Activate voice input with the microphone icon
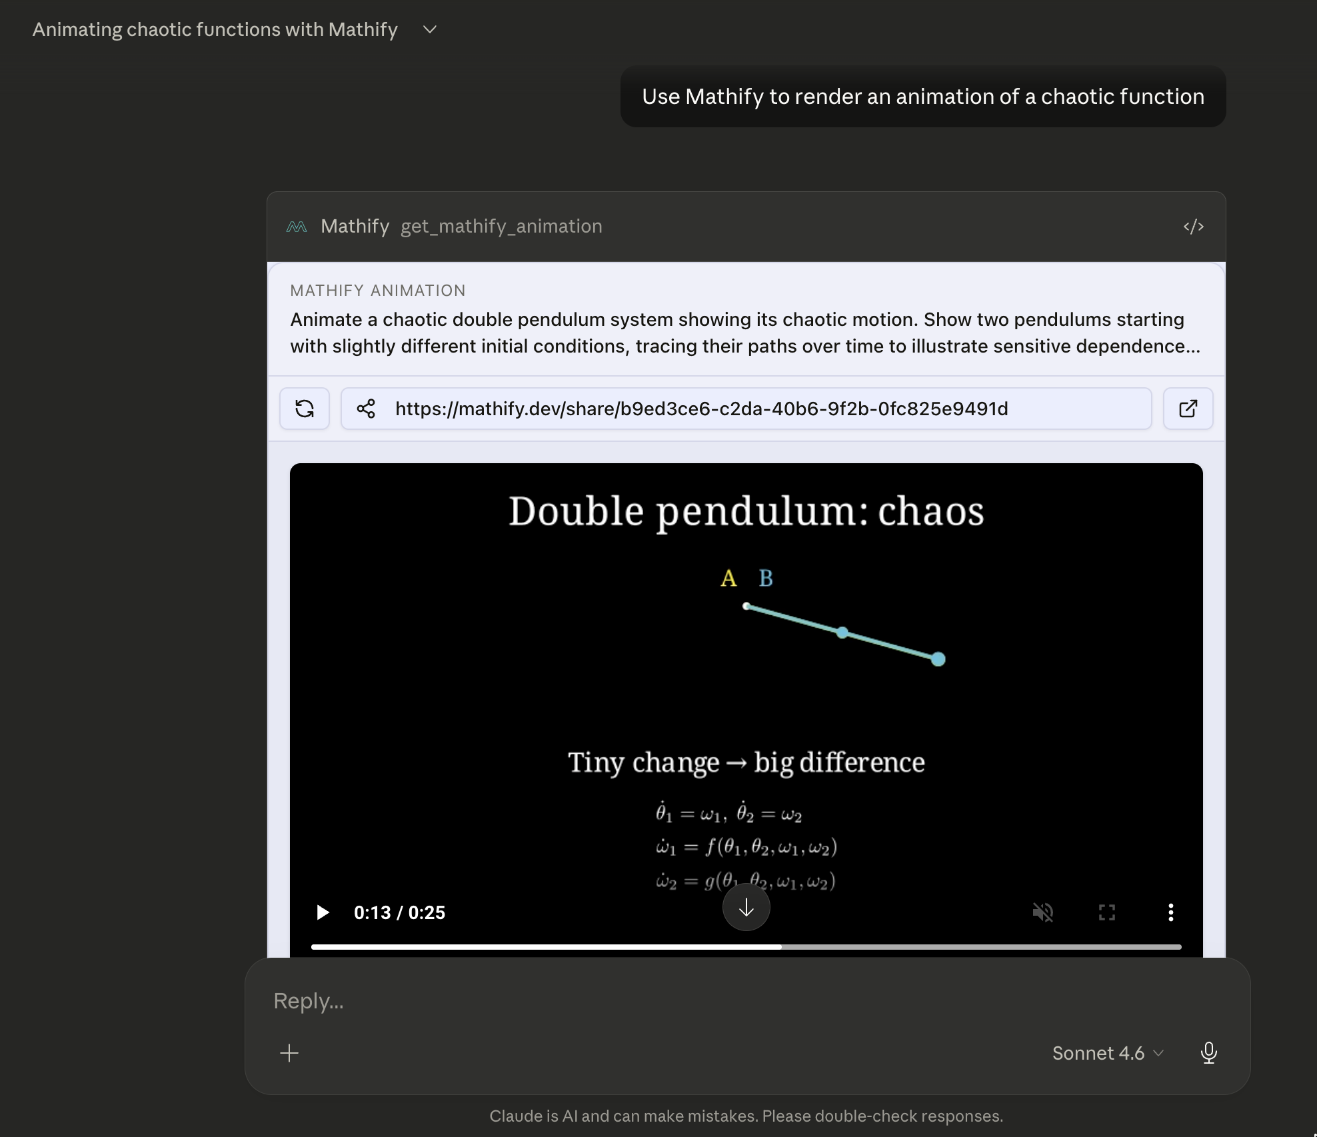The image size is (1317, 1137). 1209,1053
